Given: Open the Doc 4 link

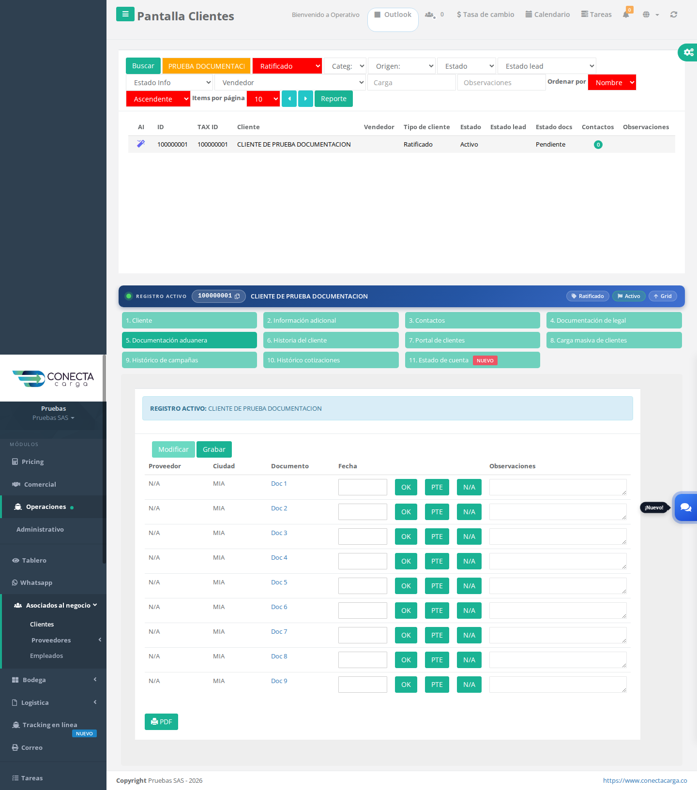Looking at the screenshot, I should (x=279, y=558).
